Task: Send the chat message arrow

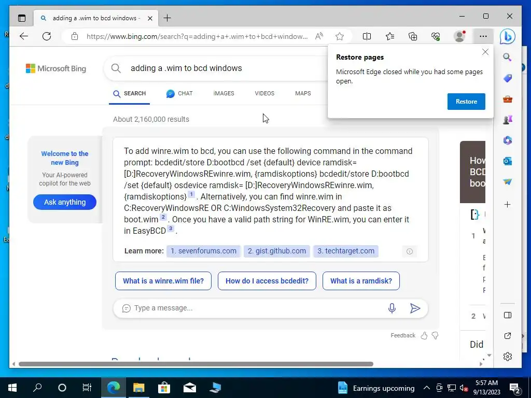Action: (x=415, y=308)
